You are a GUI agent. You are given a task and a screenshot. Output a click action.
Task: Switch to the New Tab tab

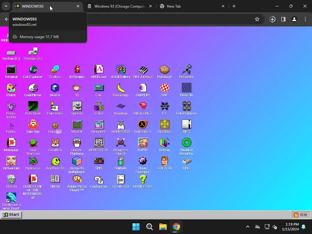pyautogui.click(x=192, y=6)
